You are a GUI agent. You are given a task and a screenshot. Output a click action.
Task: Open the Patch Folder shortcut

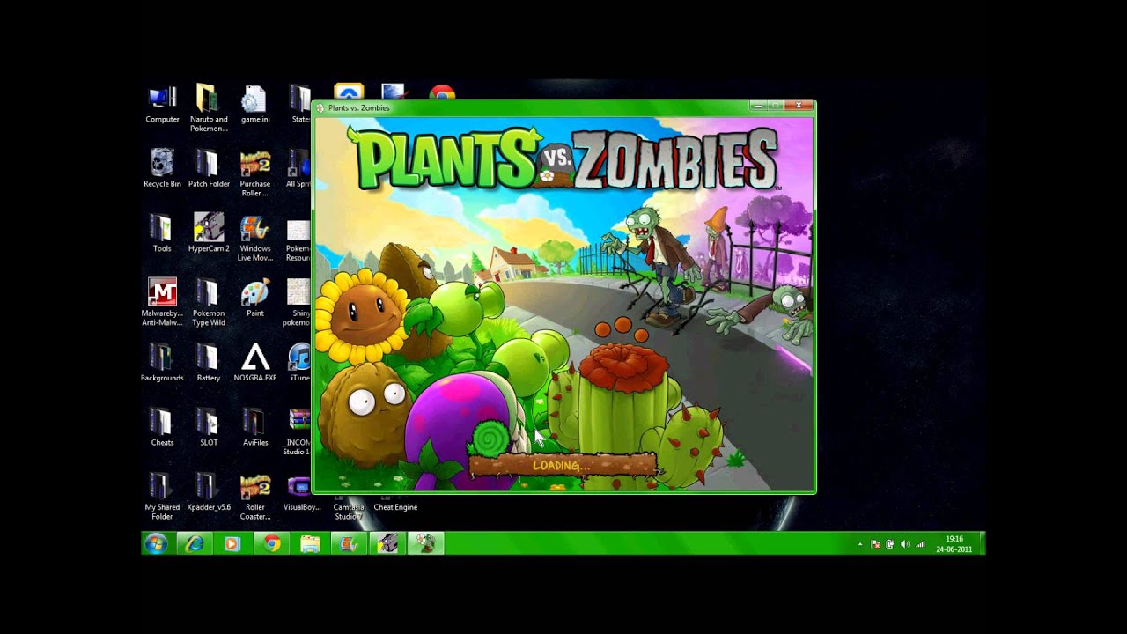click(209, 169)
